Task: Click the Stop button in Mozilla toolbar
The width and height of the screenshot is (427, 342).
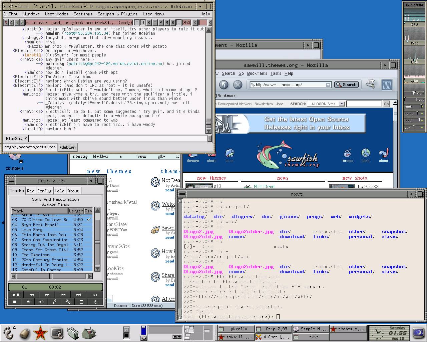Action: coord(238,84)
